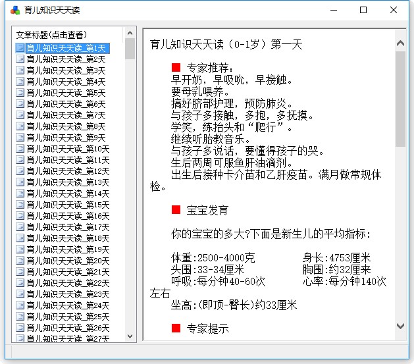The image size is (414, 364).
Task: Open article 育儿知识天天读_第17天
Action: tap(68, 227)
